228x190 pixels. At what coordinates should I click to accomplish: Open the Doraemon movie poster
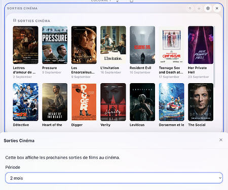tap(172, 102)
